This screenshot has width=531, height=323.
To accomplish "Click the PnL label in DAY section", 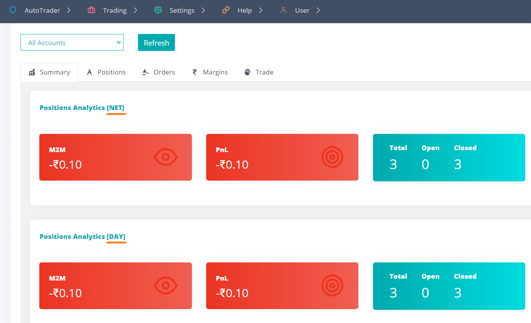I will click(x=222, y=278).
